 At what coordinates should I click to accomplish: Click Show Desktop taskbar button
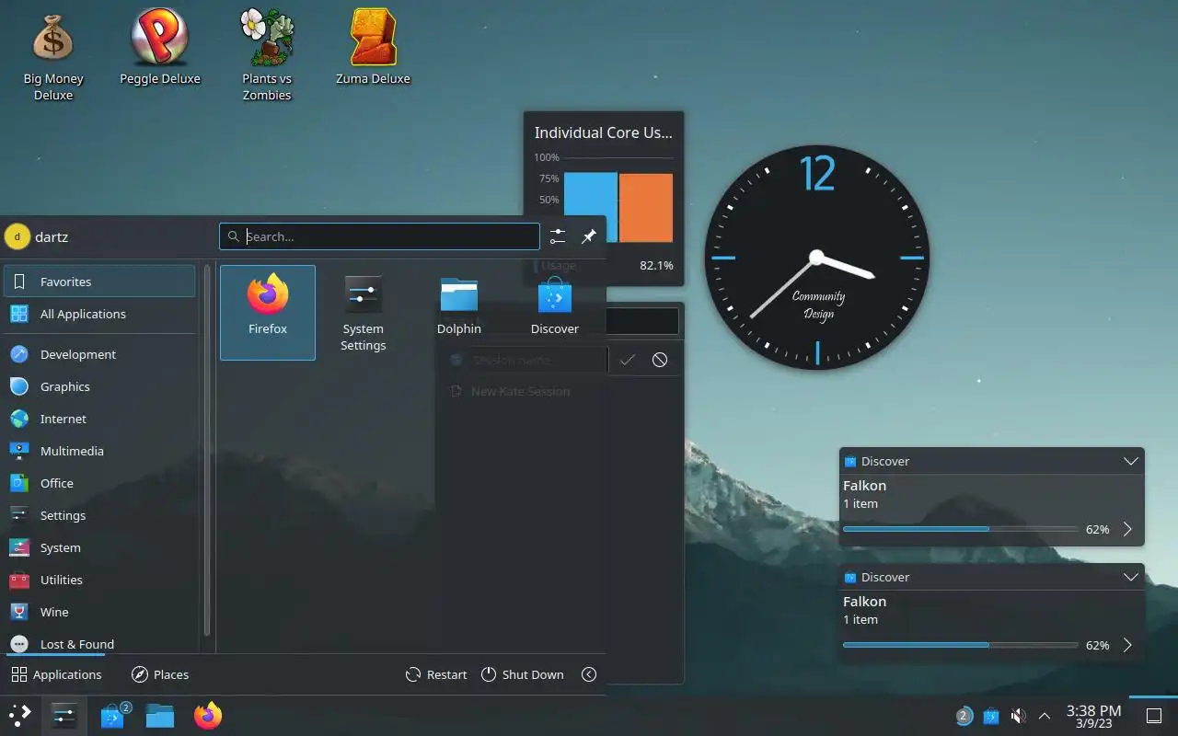[x=1154, y=716]
